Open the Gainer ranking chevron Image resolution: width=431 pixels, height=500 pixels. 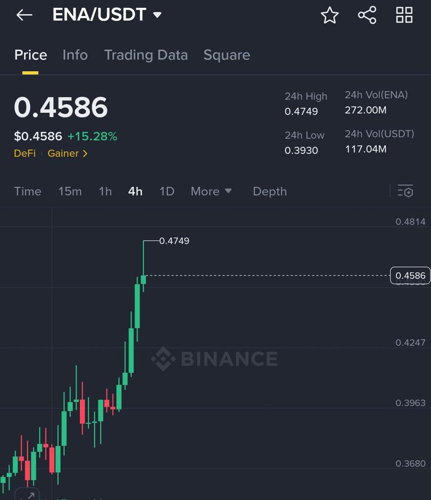click(x=85, y=154)
